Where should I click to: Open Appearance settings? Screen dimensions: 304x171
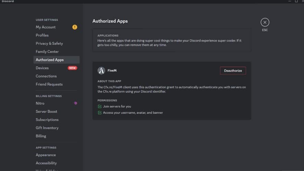point(57,155)
